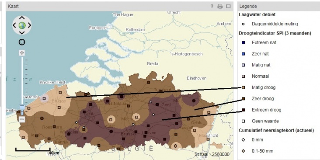Select the Matig droog legend swatch
The image size is (320, 160).
[243, 87]
